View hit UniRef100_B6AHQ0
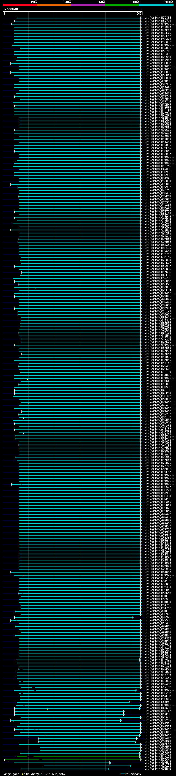This screenshot has height=776, width=176. pos(158,399)
